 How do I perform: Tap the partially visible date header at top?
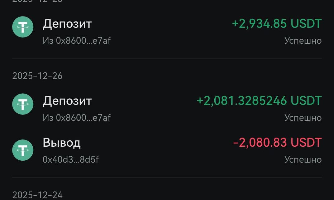pos(37,1)
